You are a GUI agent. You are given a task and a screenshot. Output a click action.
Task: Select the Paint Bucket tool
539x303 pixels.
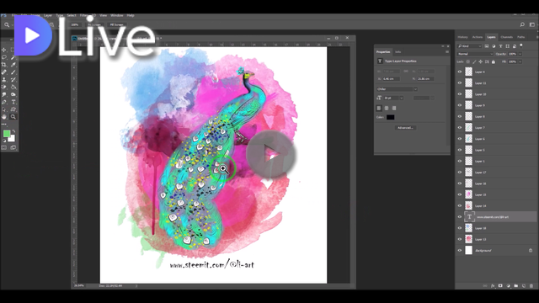click(x=13, y=87)
